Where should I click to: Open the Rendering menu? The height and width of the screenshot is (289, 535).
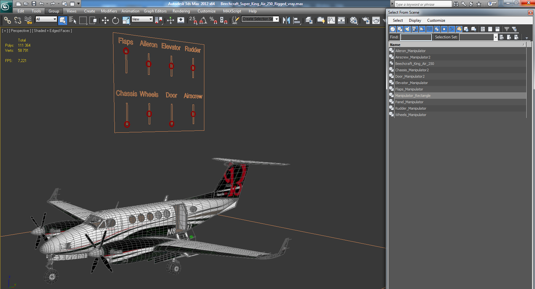[x=181, y=11]
